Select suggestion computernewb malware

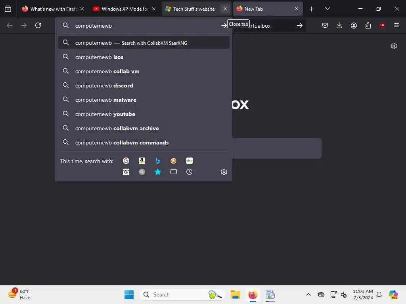[144, 99]
